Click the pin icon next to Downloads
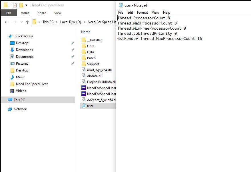This screenshot has height=172, width=251. (x=73, y=50)
